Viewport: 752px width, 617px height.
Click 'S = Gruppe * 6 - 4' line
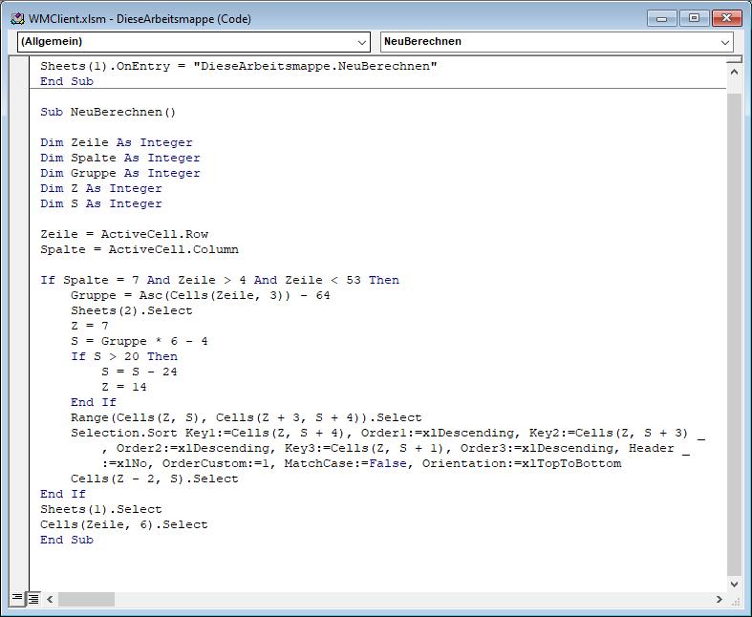point(140,342)
